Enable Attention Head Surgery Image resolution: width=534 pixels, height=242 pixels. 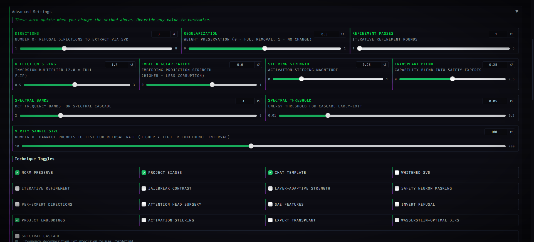(x=144, y=204)
